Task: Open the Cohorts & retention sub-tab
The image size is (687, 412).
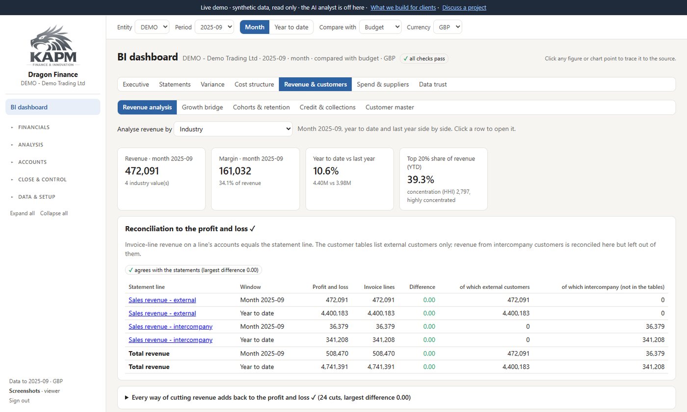Action: tap(261, 107)
